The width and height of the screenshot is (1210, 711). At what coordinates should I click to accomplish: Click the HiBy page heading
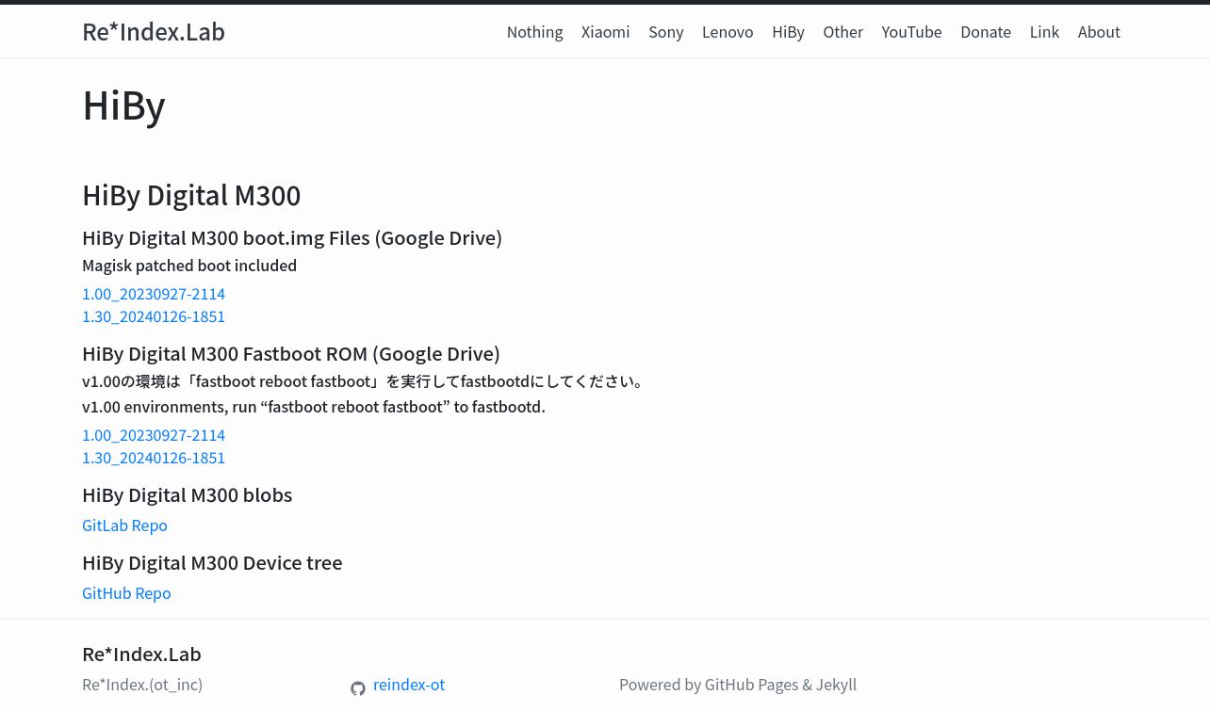click(123, 105)
